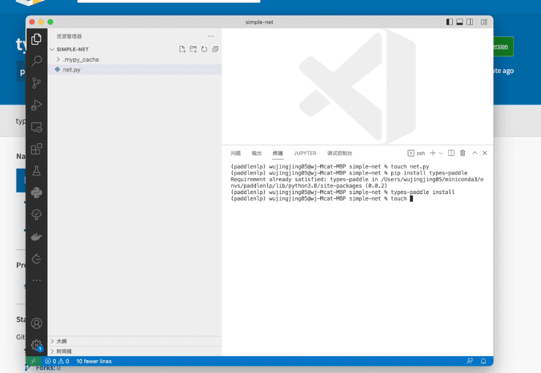The height and width of the screenshot is (373, 541).
Task: Open the Accounts menu
Action: [x=36, y=323]
